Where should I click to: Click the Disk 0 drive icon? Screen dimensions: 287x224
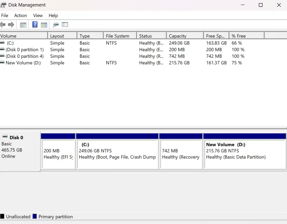tap(4, 137)
